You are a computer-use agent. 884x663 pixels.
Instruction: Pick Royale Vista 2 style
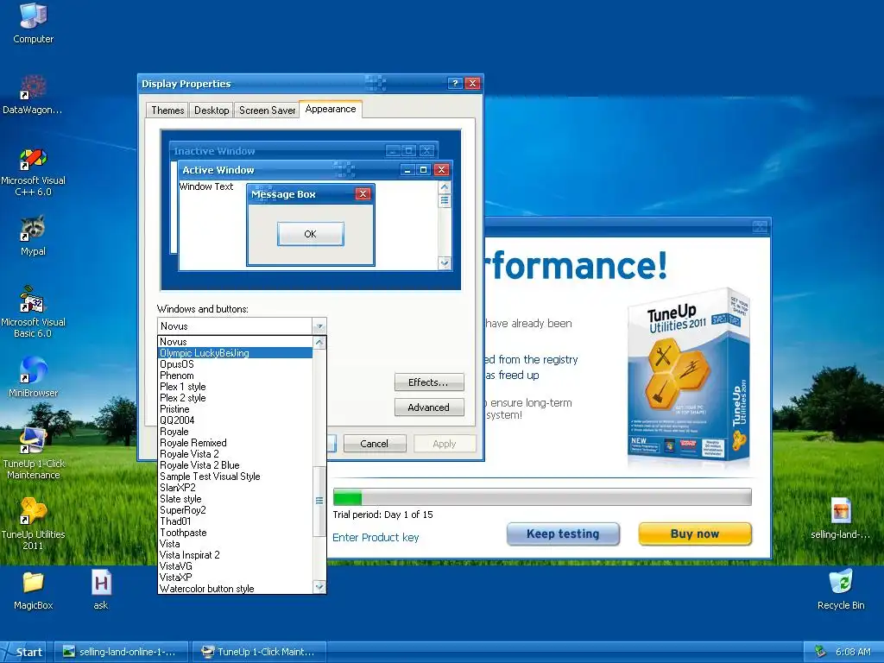[x=235, y=454]
